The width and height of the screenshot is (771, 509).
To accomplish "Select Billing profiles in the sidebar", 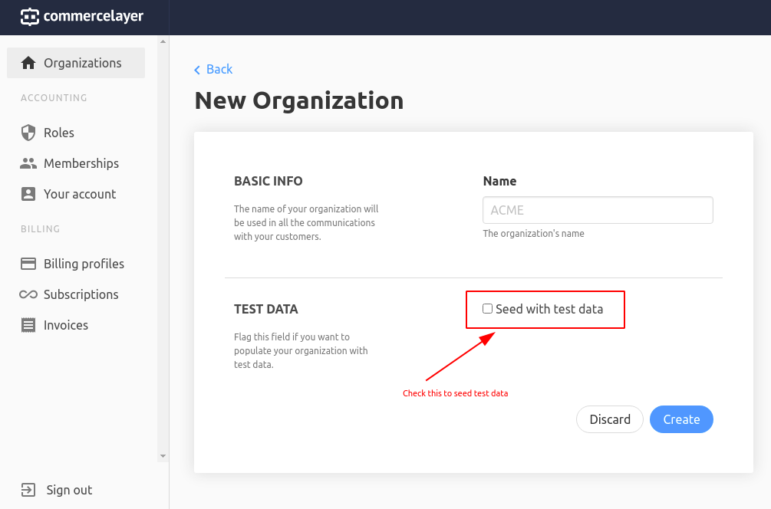I will (x=85, y=264).
